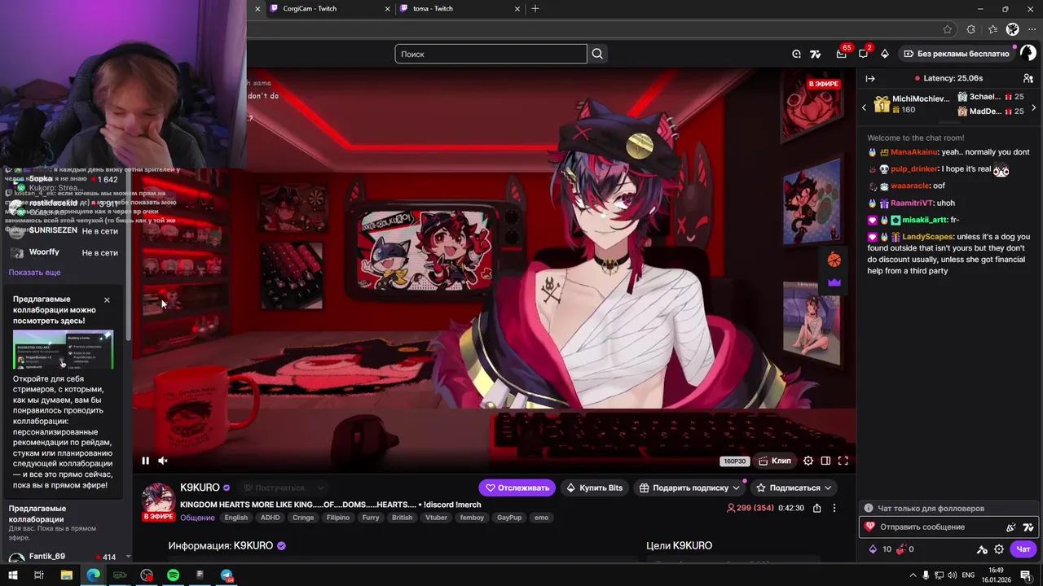Click LandyScapes username in chat
This screenshot has height=586, width=1043.
tap(927, 237)
